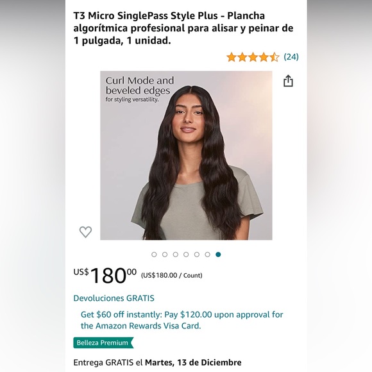Screen dimensions: 372x372
Task: Tap the US$180.00 price
Action: [105, 275]
